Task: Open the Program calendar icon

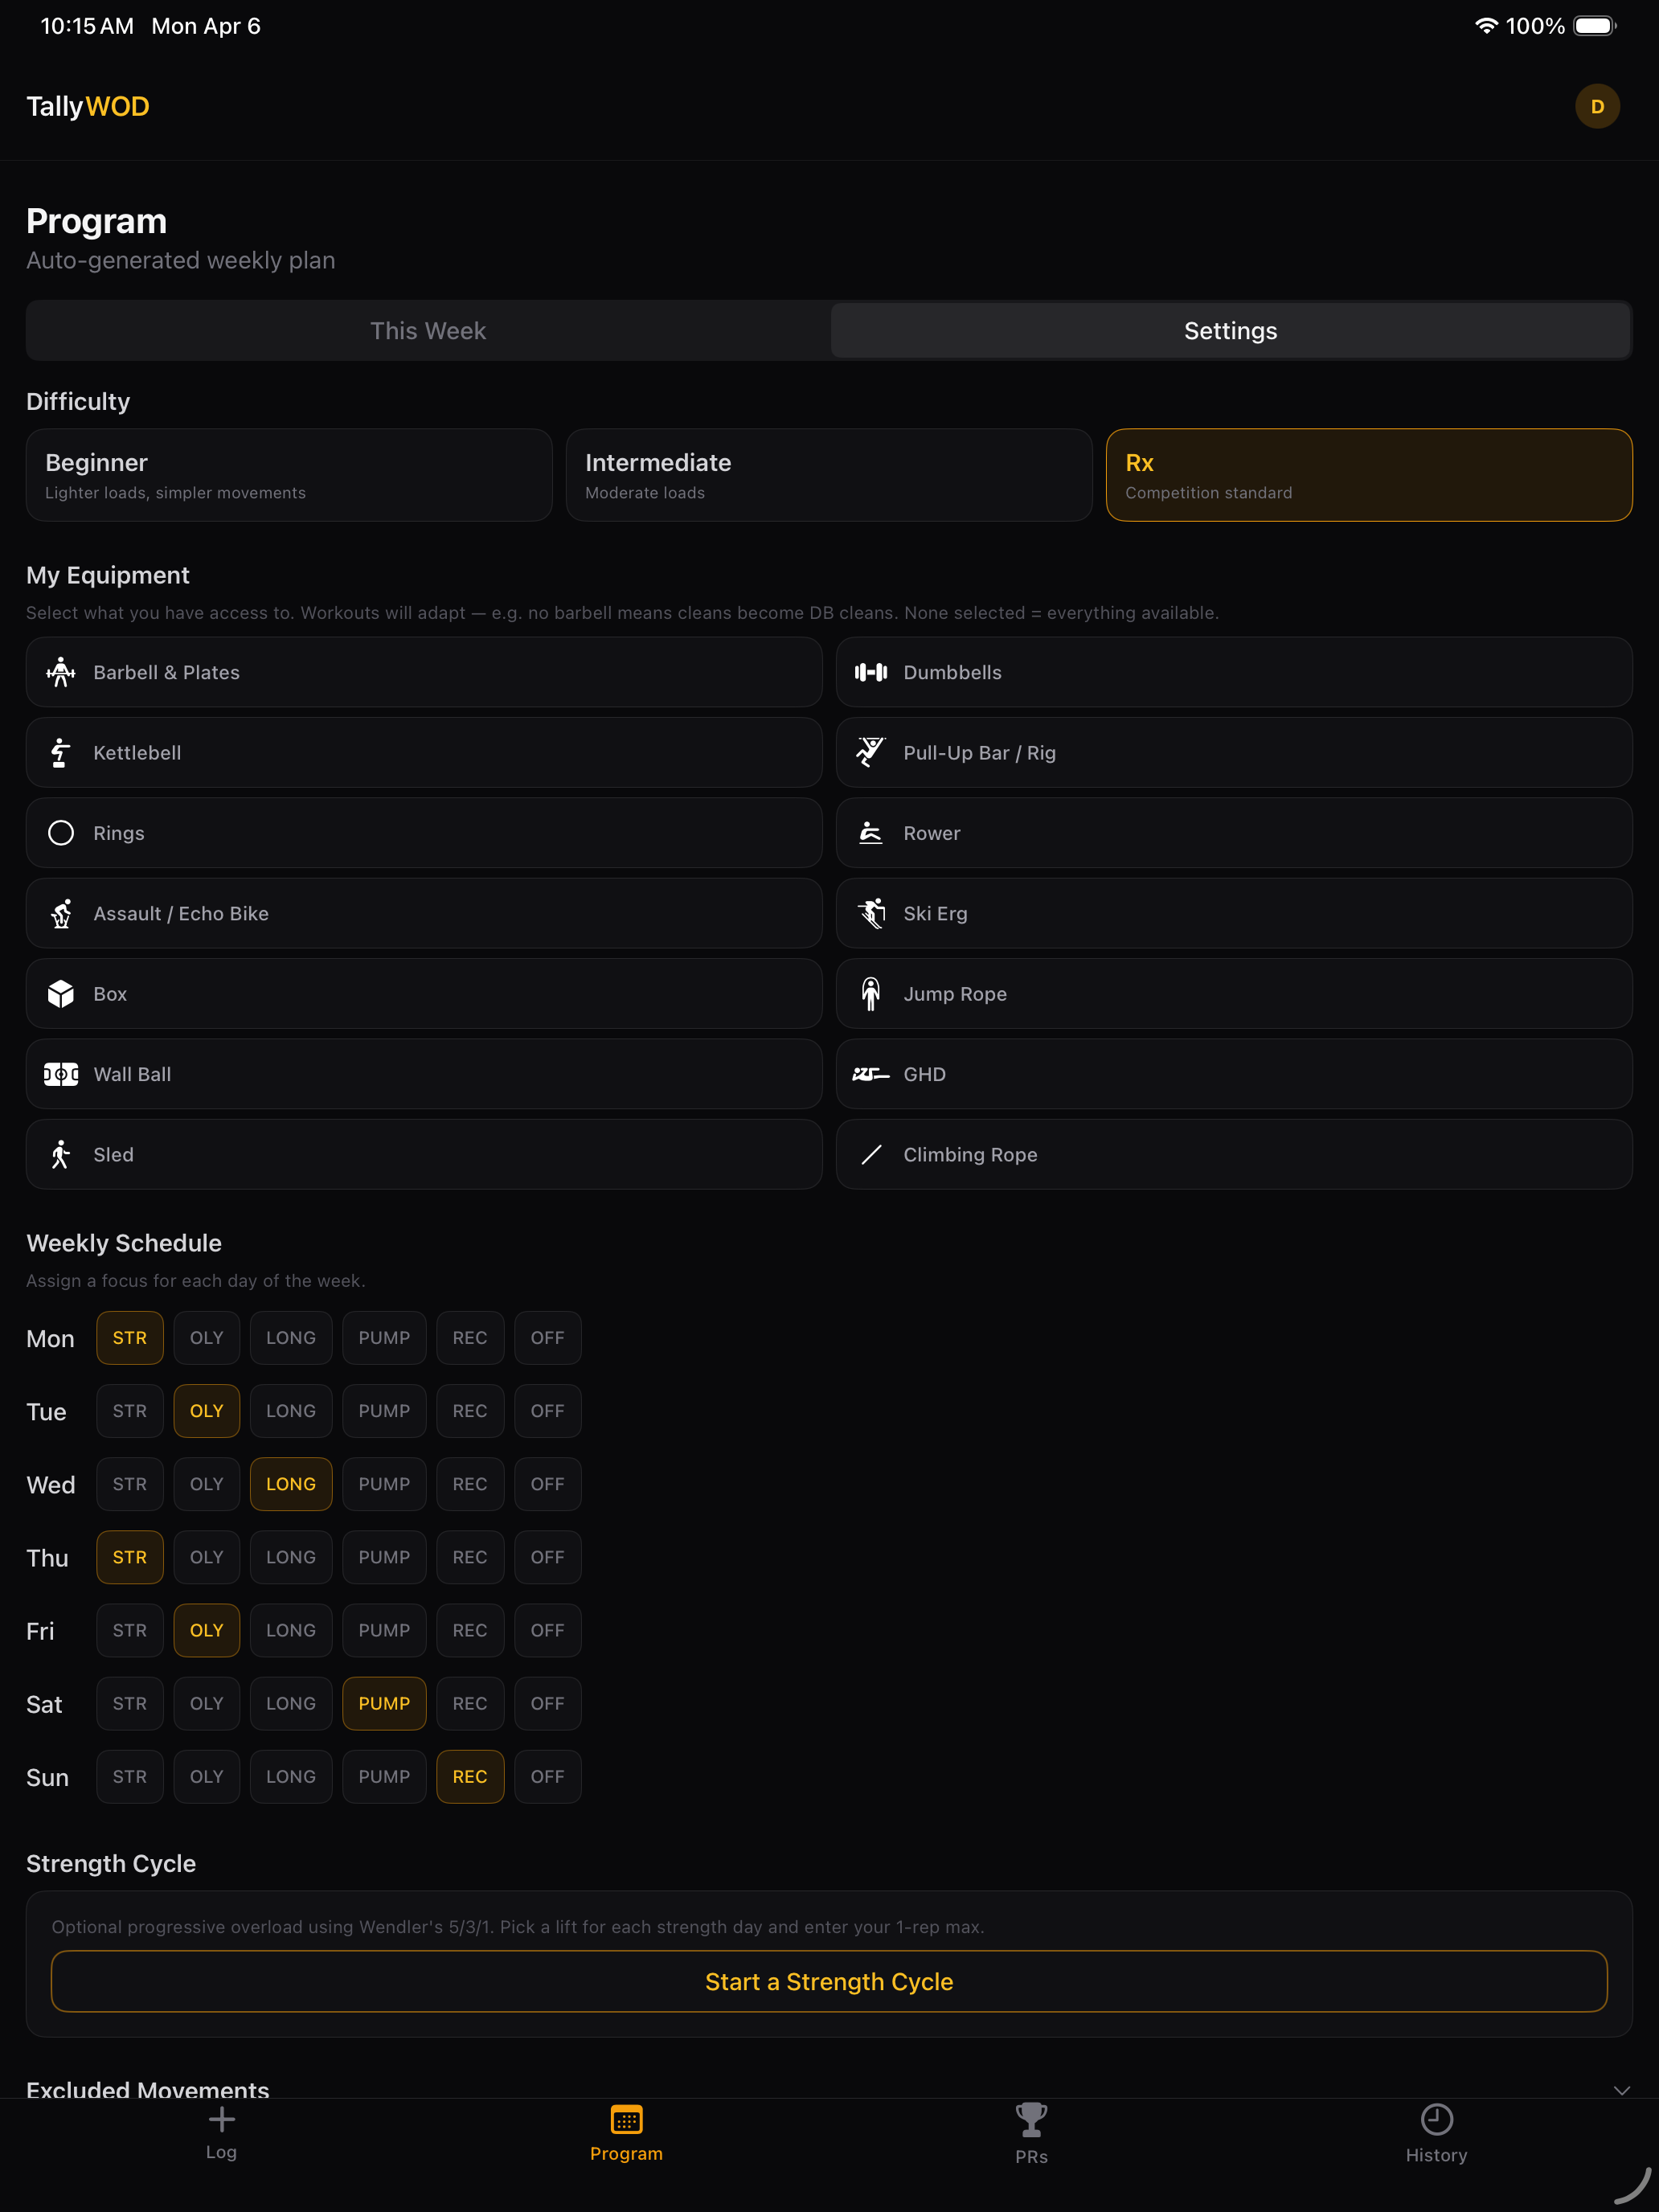Action: coord(626,2119)
